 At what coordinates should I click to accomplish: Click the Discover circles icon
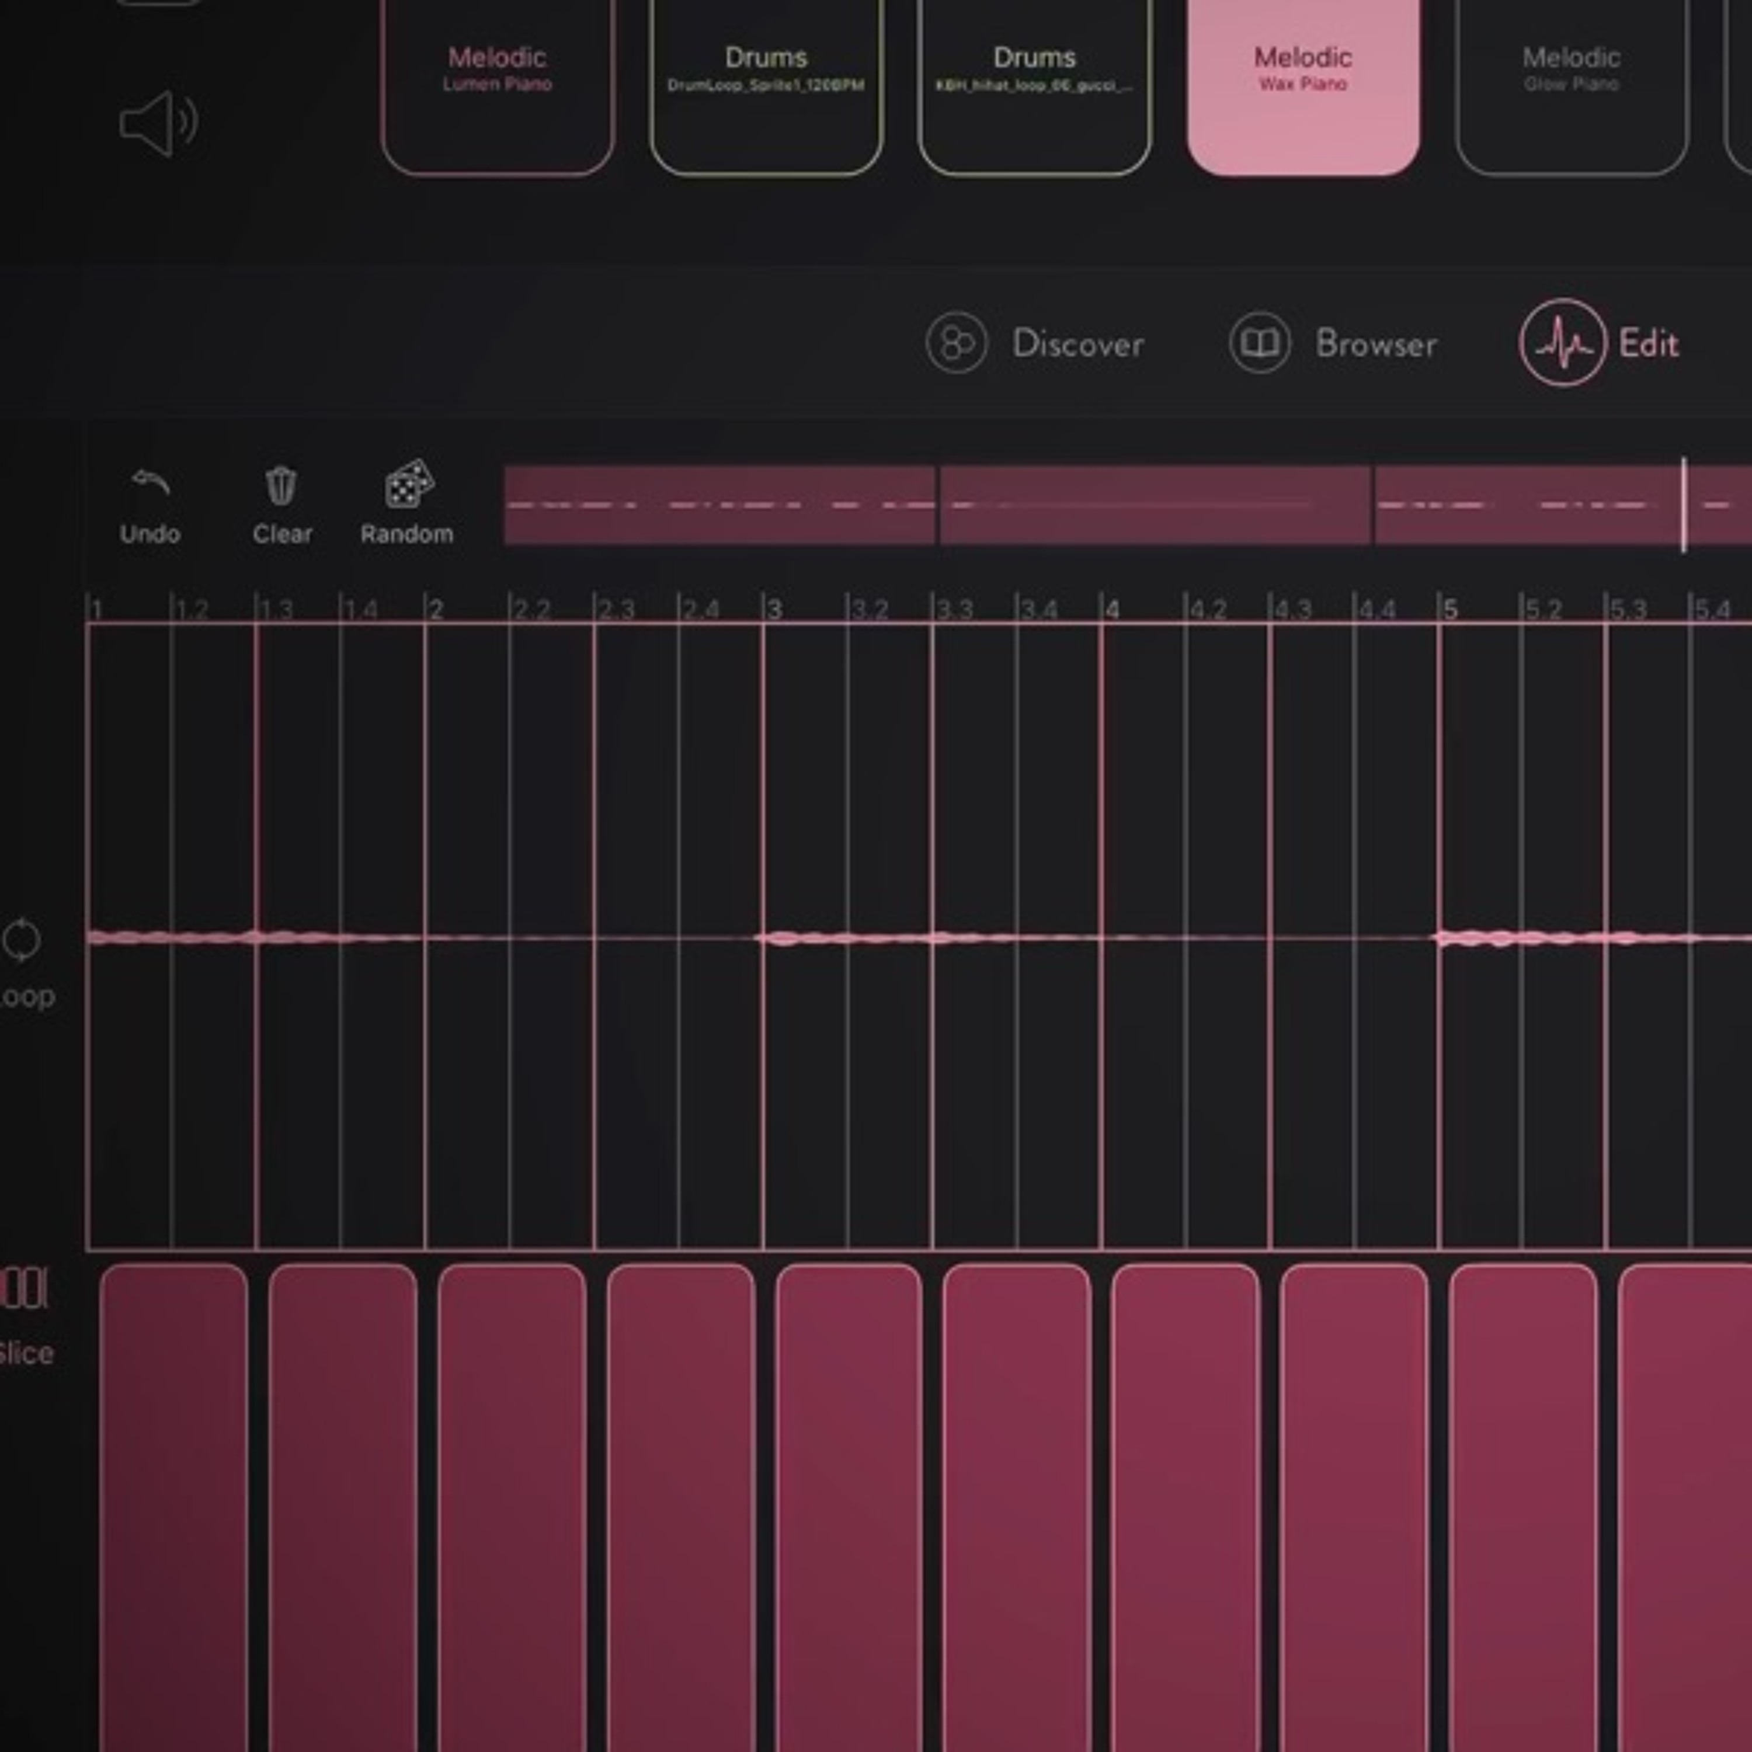click(x=956, y=343)
